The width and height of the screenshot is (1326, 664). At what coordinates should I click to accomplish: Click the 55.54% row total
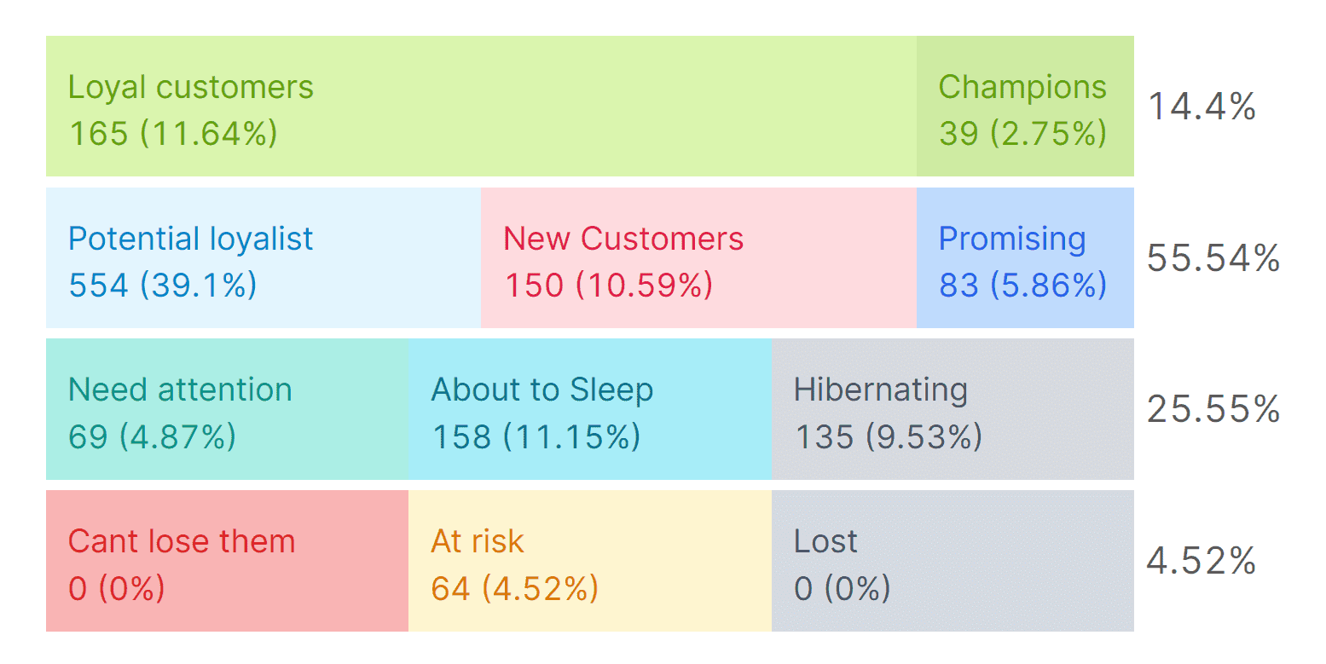1213,258
